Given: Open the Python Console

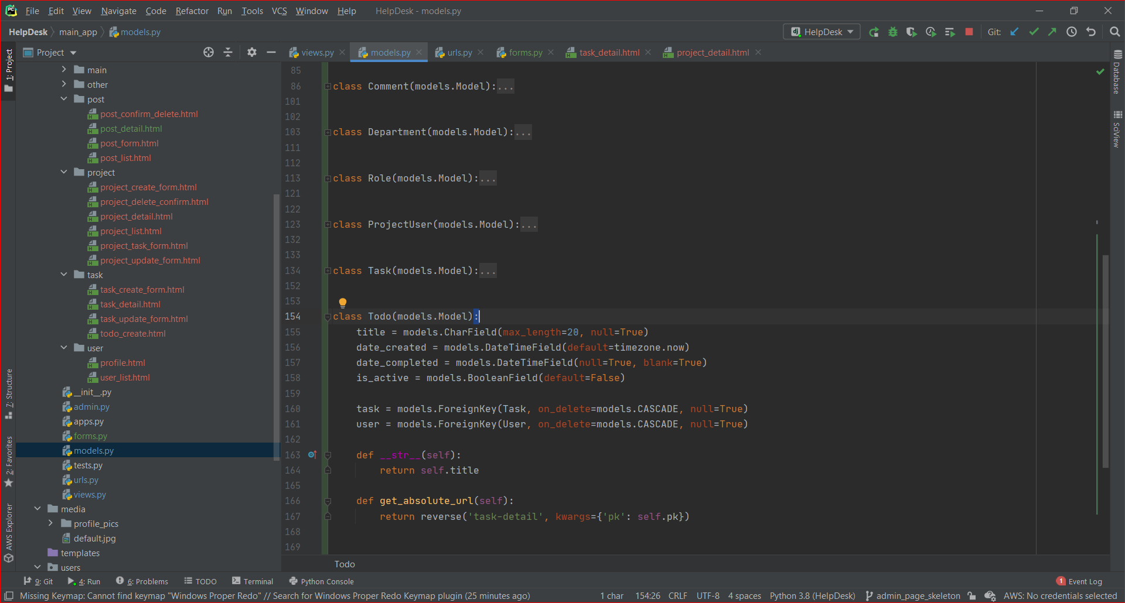Looking at the screenshot, I should 322,581.
